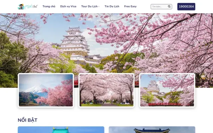Select the Free Easy menu item
The height and width of the screenshot is (133, 213).
[x=130, y=6]
